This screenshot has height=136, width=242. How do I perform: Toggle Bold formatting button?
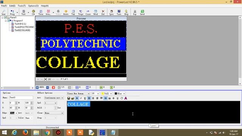click(77, 98)
